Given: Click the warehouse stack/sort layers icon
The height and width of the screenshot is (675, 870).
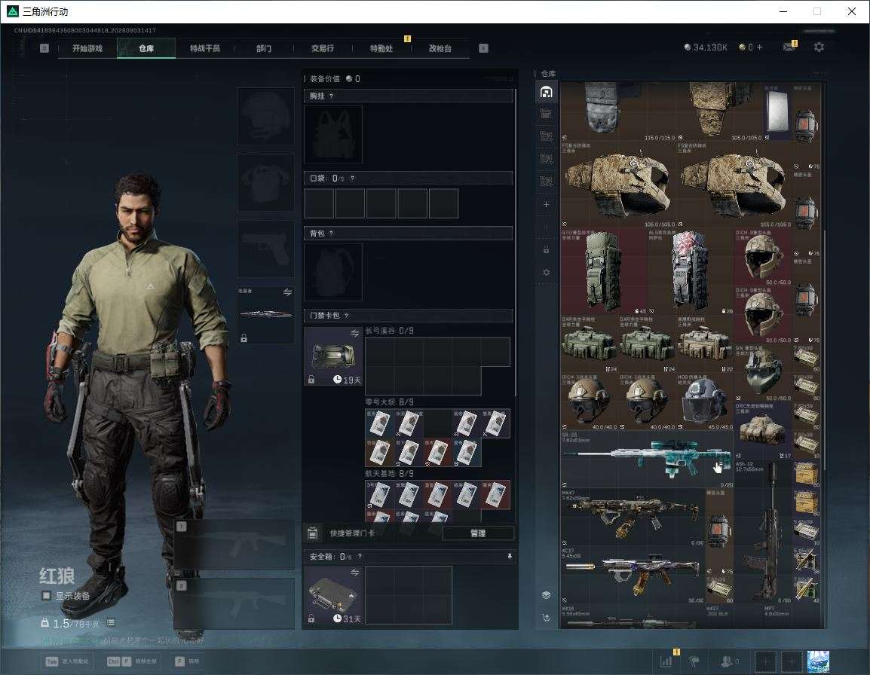Looking at the screenshot, I should click(x=546, y=595).
